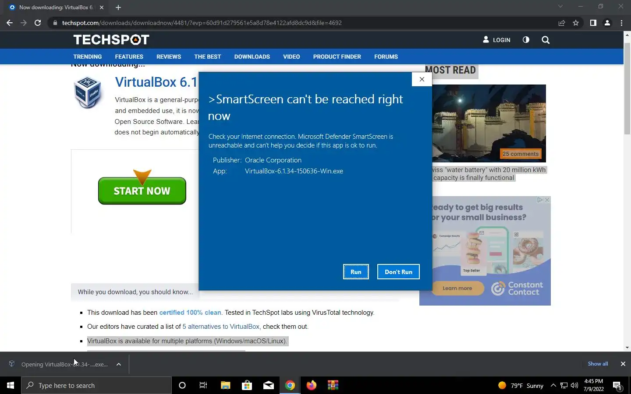Screen dimensions: 631x394
Task: Click the AdChoices triangle icon
Action: 540,200
